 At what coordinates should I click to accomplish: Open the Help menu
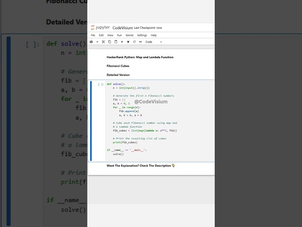click(154, 35)
